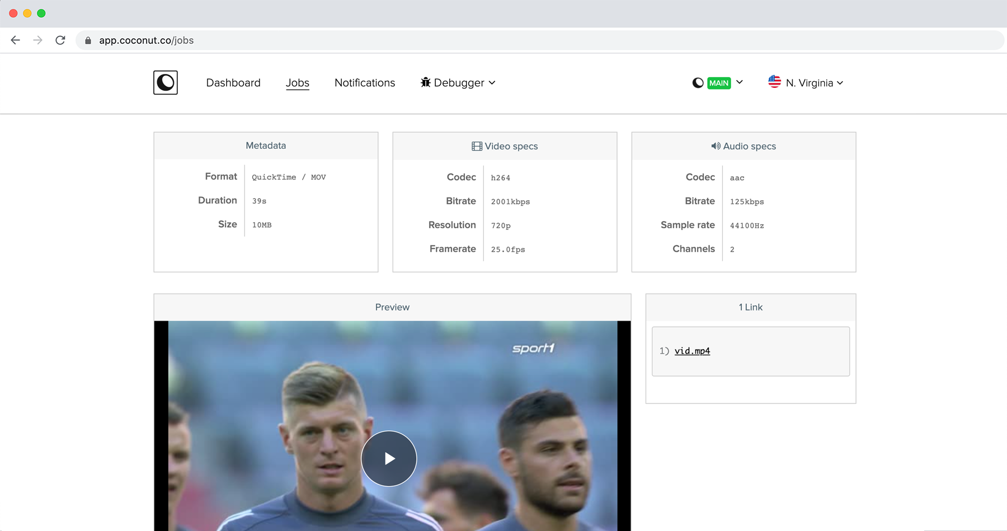The image size is (1007, 531).
Task: Click the US flag icon near N. Virginia
Action: [774, 82]
